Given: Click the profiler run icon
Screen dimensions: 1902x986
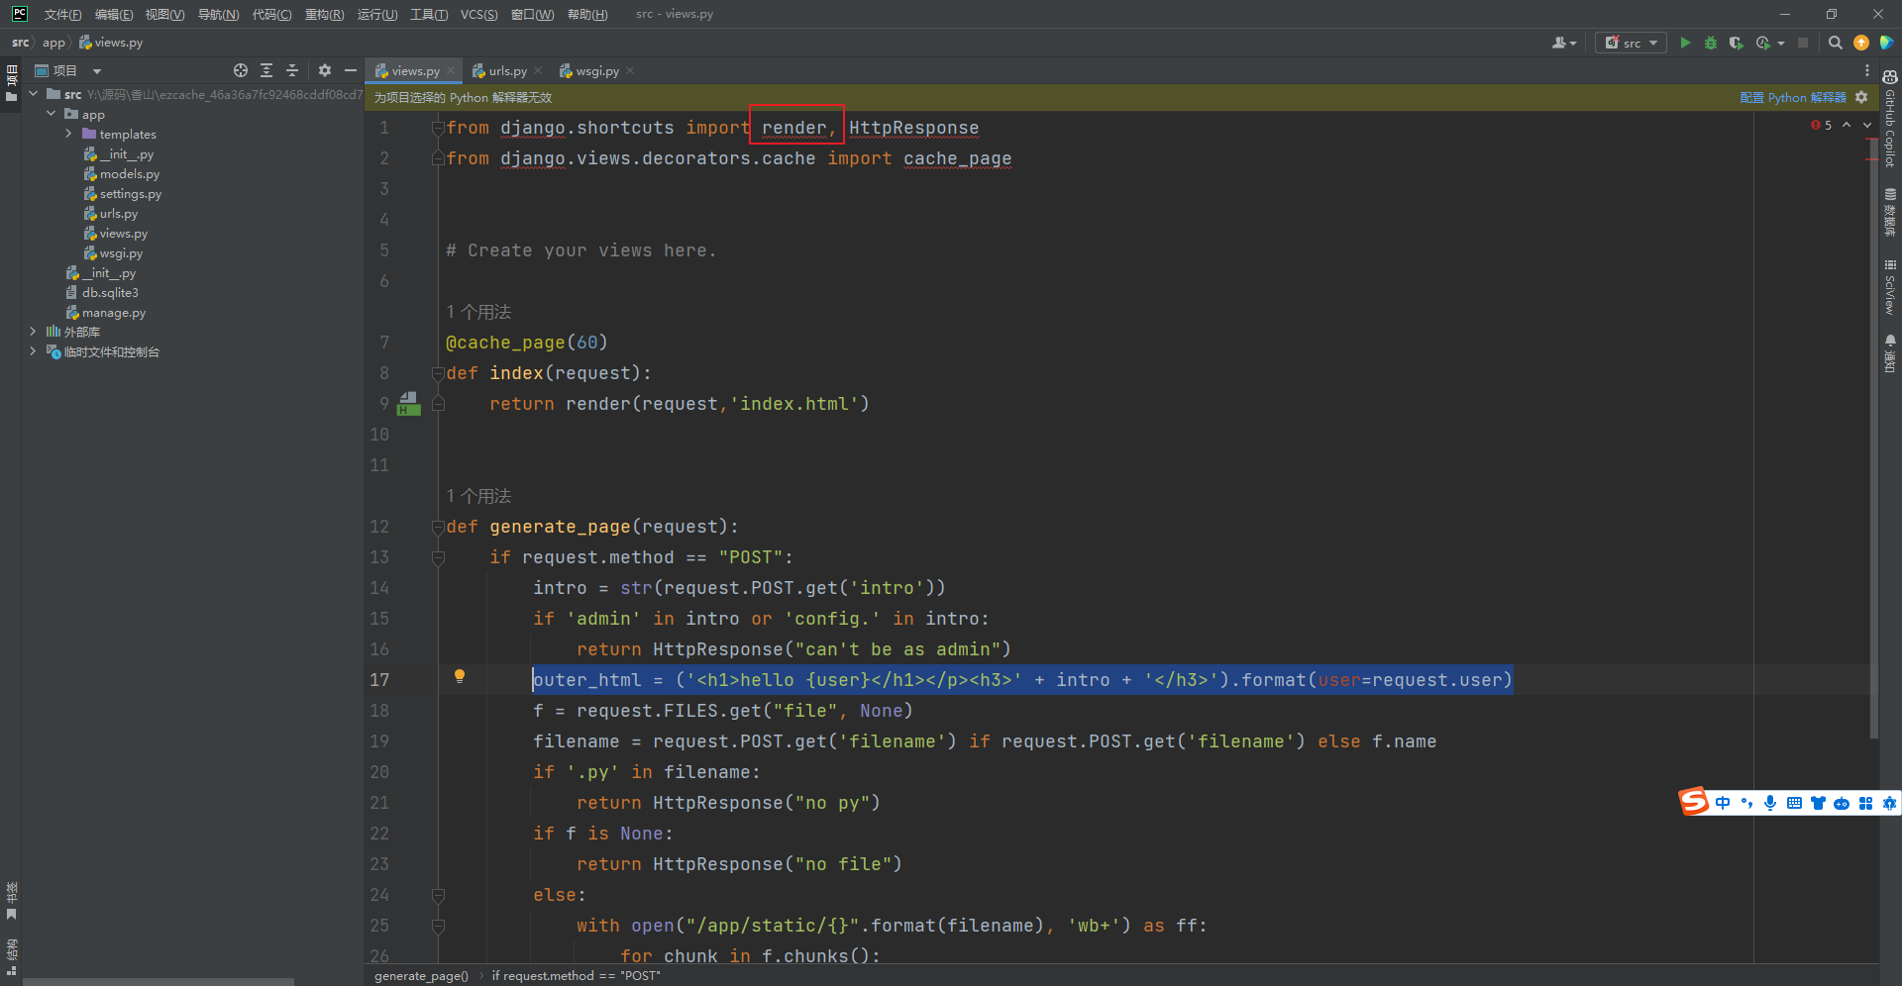Looking at the screenshot, I should pyautogui.click(x=1762, y=43).
